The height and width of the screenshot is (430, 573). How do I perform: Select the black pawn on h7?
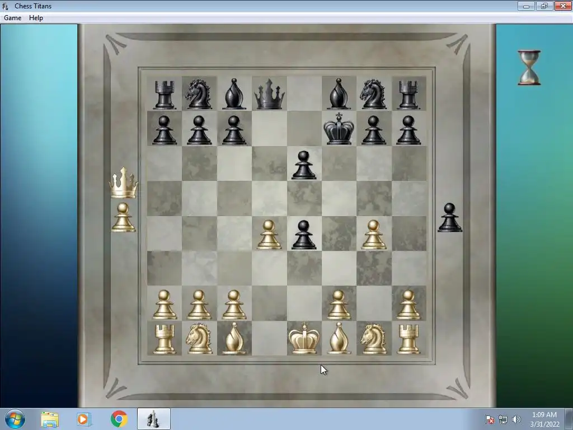tap(408, 130)
